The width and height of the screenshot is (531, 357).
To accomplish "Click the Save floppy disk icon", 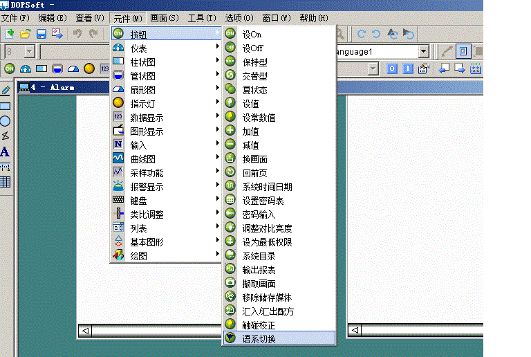I will pos(41,33).
